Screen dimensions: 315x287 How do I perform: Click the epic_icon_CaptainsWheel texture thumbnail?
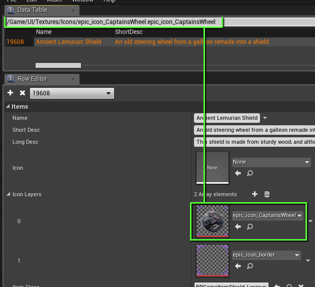(212, 221)
